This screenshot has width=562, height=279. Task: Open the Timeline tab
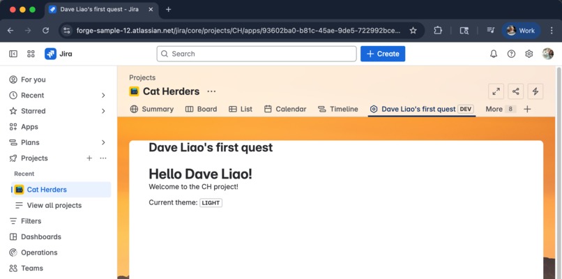pyautogui.click(x=338, y=109)
